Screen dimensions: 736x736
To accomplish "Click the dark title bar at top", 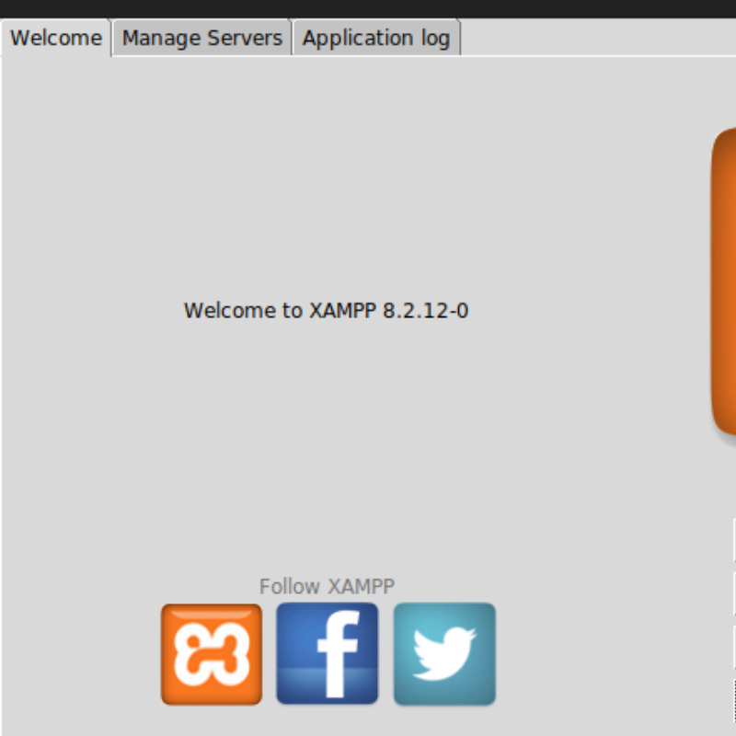I will 368,8.
